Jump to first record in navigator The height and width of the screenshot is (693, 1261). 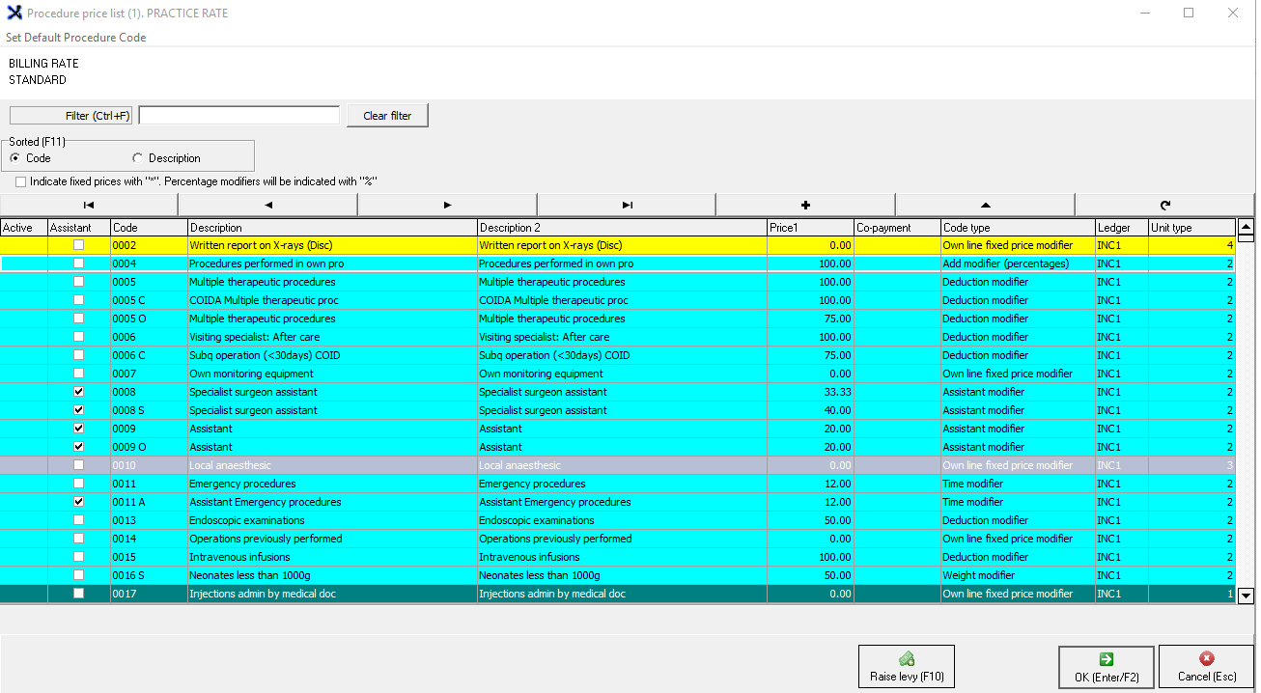(89, 205)
